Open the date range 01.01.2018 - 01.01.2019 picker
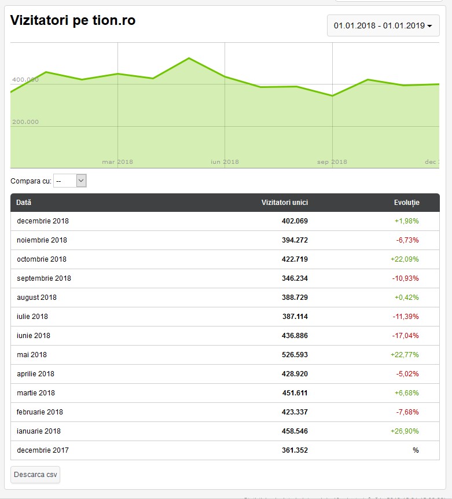 pyautogui.click(x=383, y=25)
